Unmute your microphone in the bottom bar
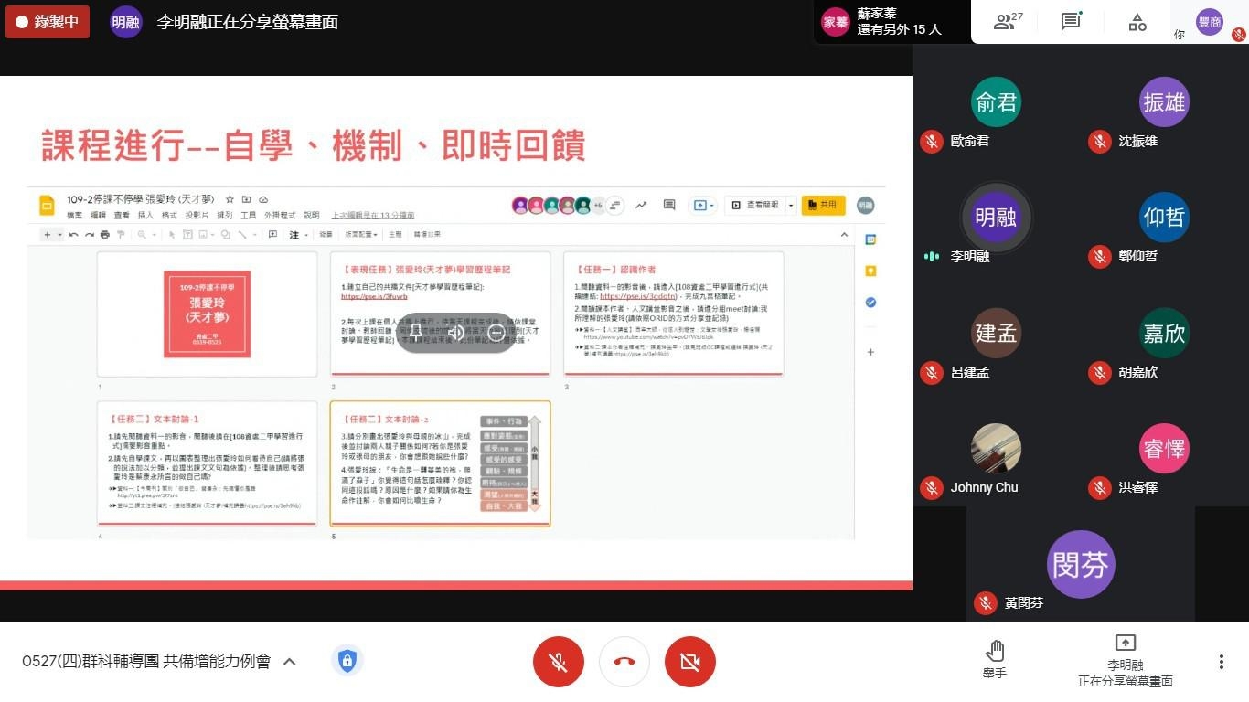This screenshot has width=1249, height=702. [x=558, y=661]
